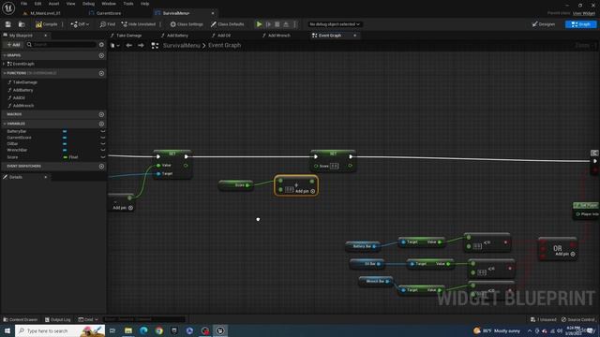This screenshot has height=337, width=600.
Task: Click the frame skip button
Action: pos(268,24)
